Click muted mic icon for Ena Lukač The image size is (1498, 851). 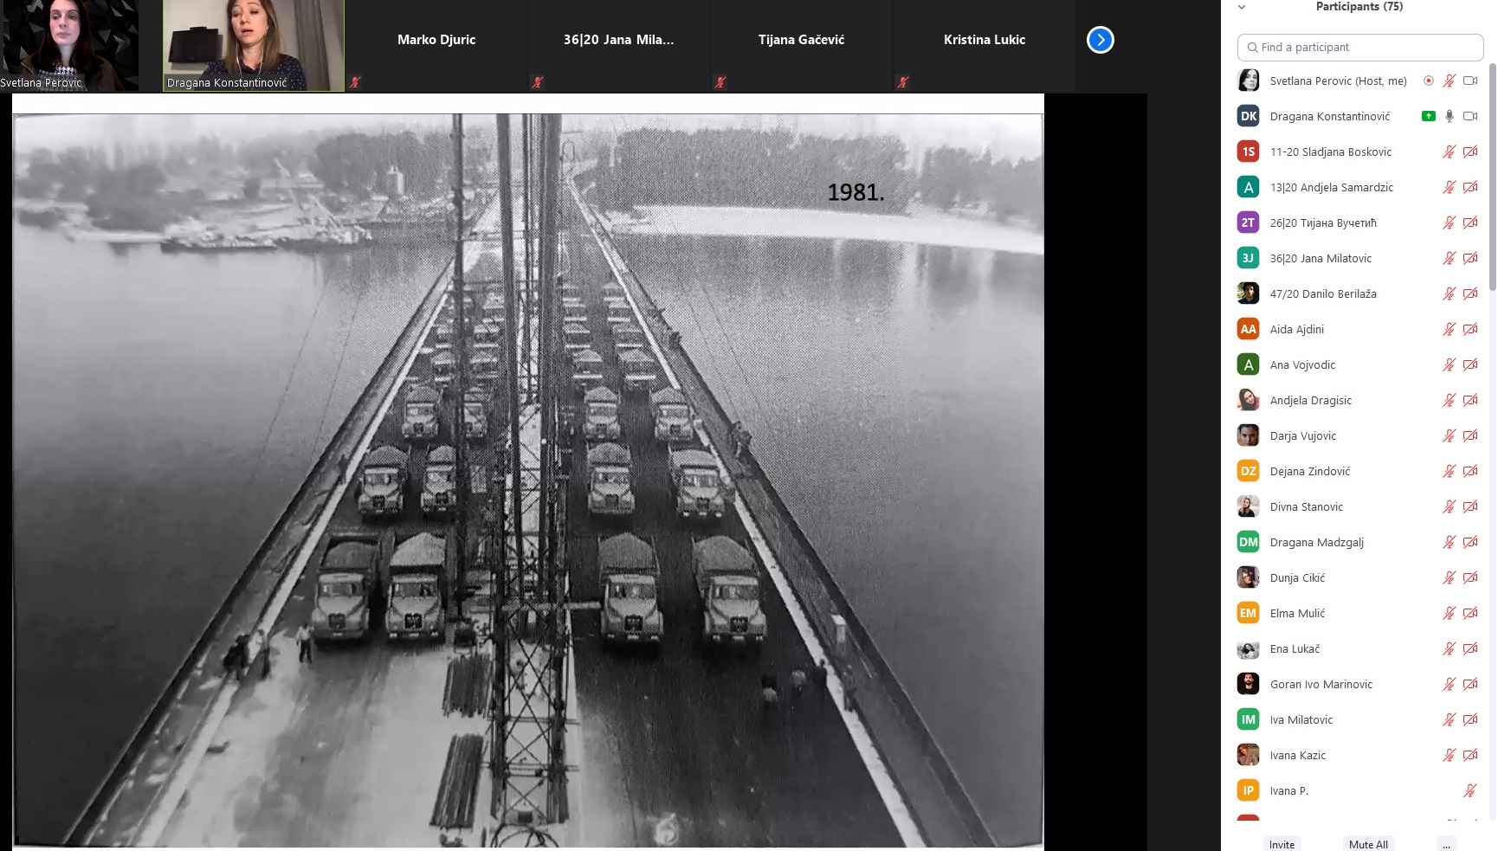click(1450, 648)
